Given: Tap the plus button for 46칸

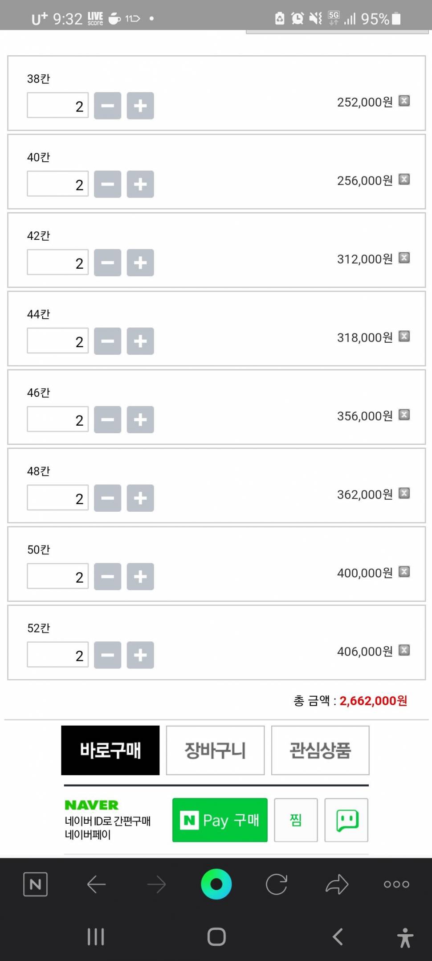Looking at the screenshot, I should (140, 419).
